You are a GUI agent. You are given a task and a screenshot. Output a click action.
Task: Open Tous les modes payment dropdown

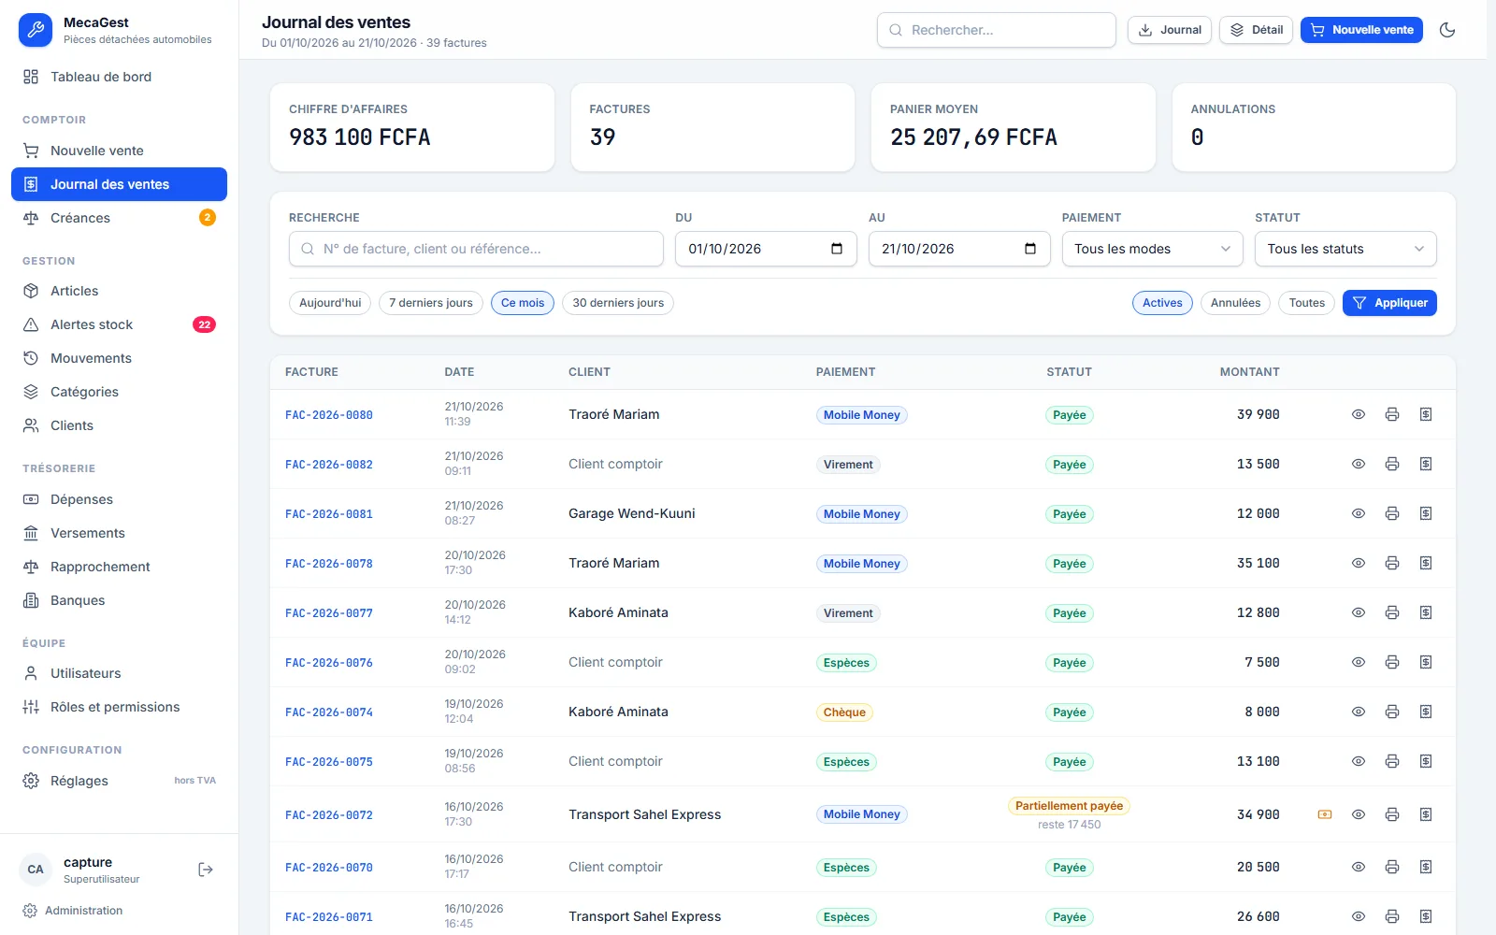[1152, 249]
